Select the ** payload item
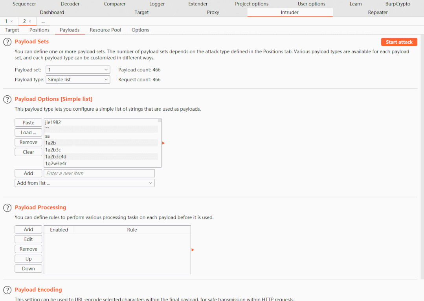 click(101, 129)
